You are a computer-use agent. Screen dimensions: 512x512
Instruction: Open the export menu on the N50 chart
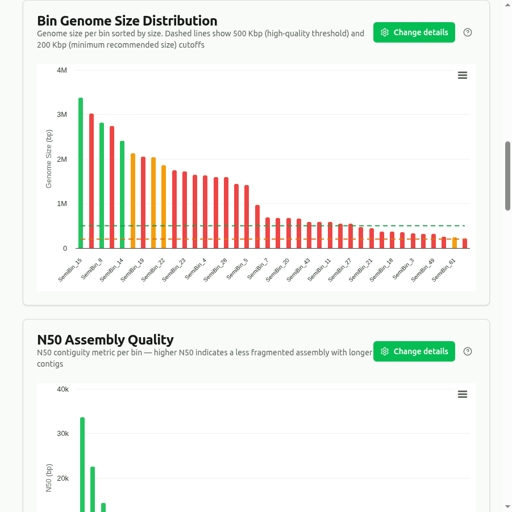click(x=462, y=394)
